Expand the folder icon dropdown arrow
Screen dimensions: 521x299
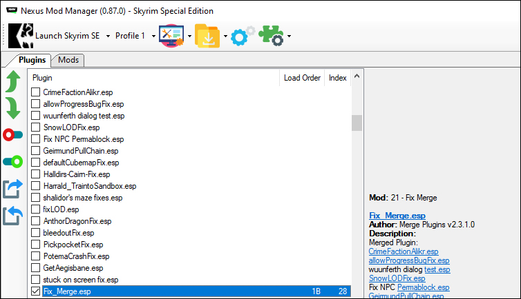(225, 36)
